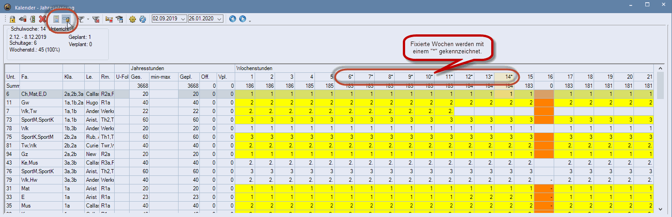Click the Kla. column header

click(x=73, y=76)
